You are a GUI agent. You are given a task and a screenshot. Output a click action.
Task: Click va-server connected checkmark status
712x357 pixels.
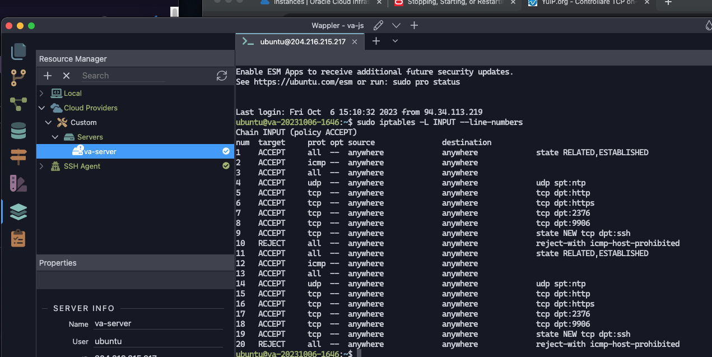[226, 151]
